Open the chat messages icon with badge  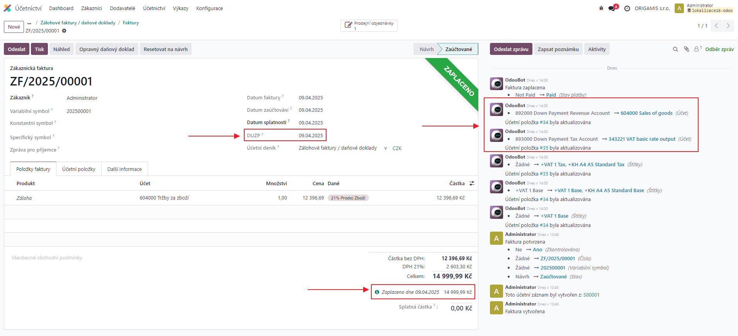pyautogui.click(x=612, y=8)
